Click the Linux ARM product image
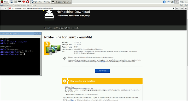 click(x=52, y=48)
